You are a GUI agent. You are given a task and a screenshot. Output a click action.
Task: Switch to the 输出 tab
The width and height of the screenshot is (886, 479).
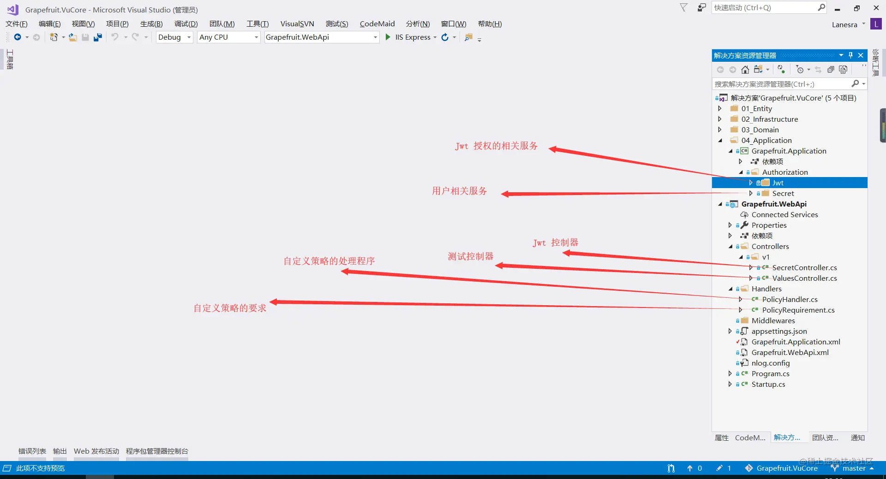(x=60, y=451)
